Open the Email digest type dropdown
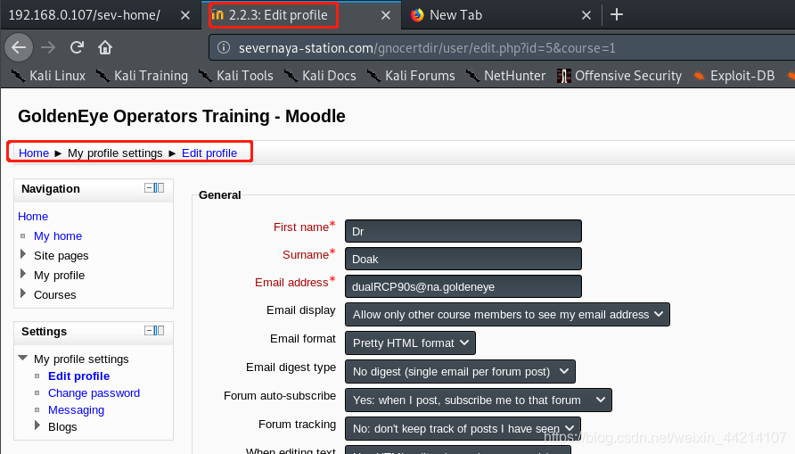This screenshot has height=454, width=795. 461,371
